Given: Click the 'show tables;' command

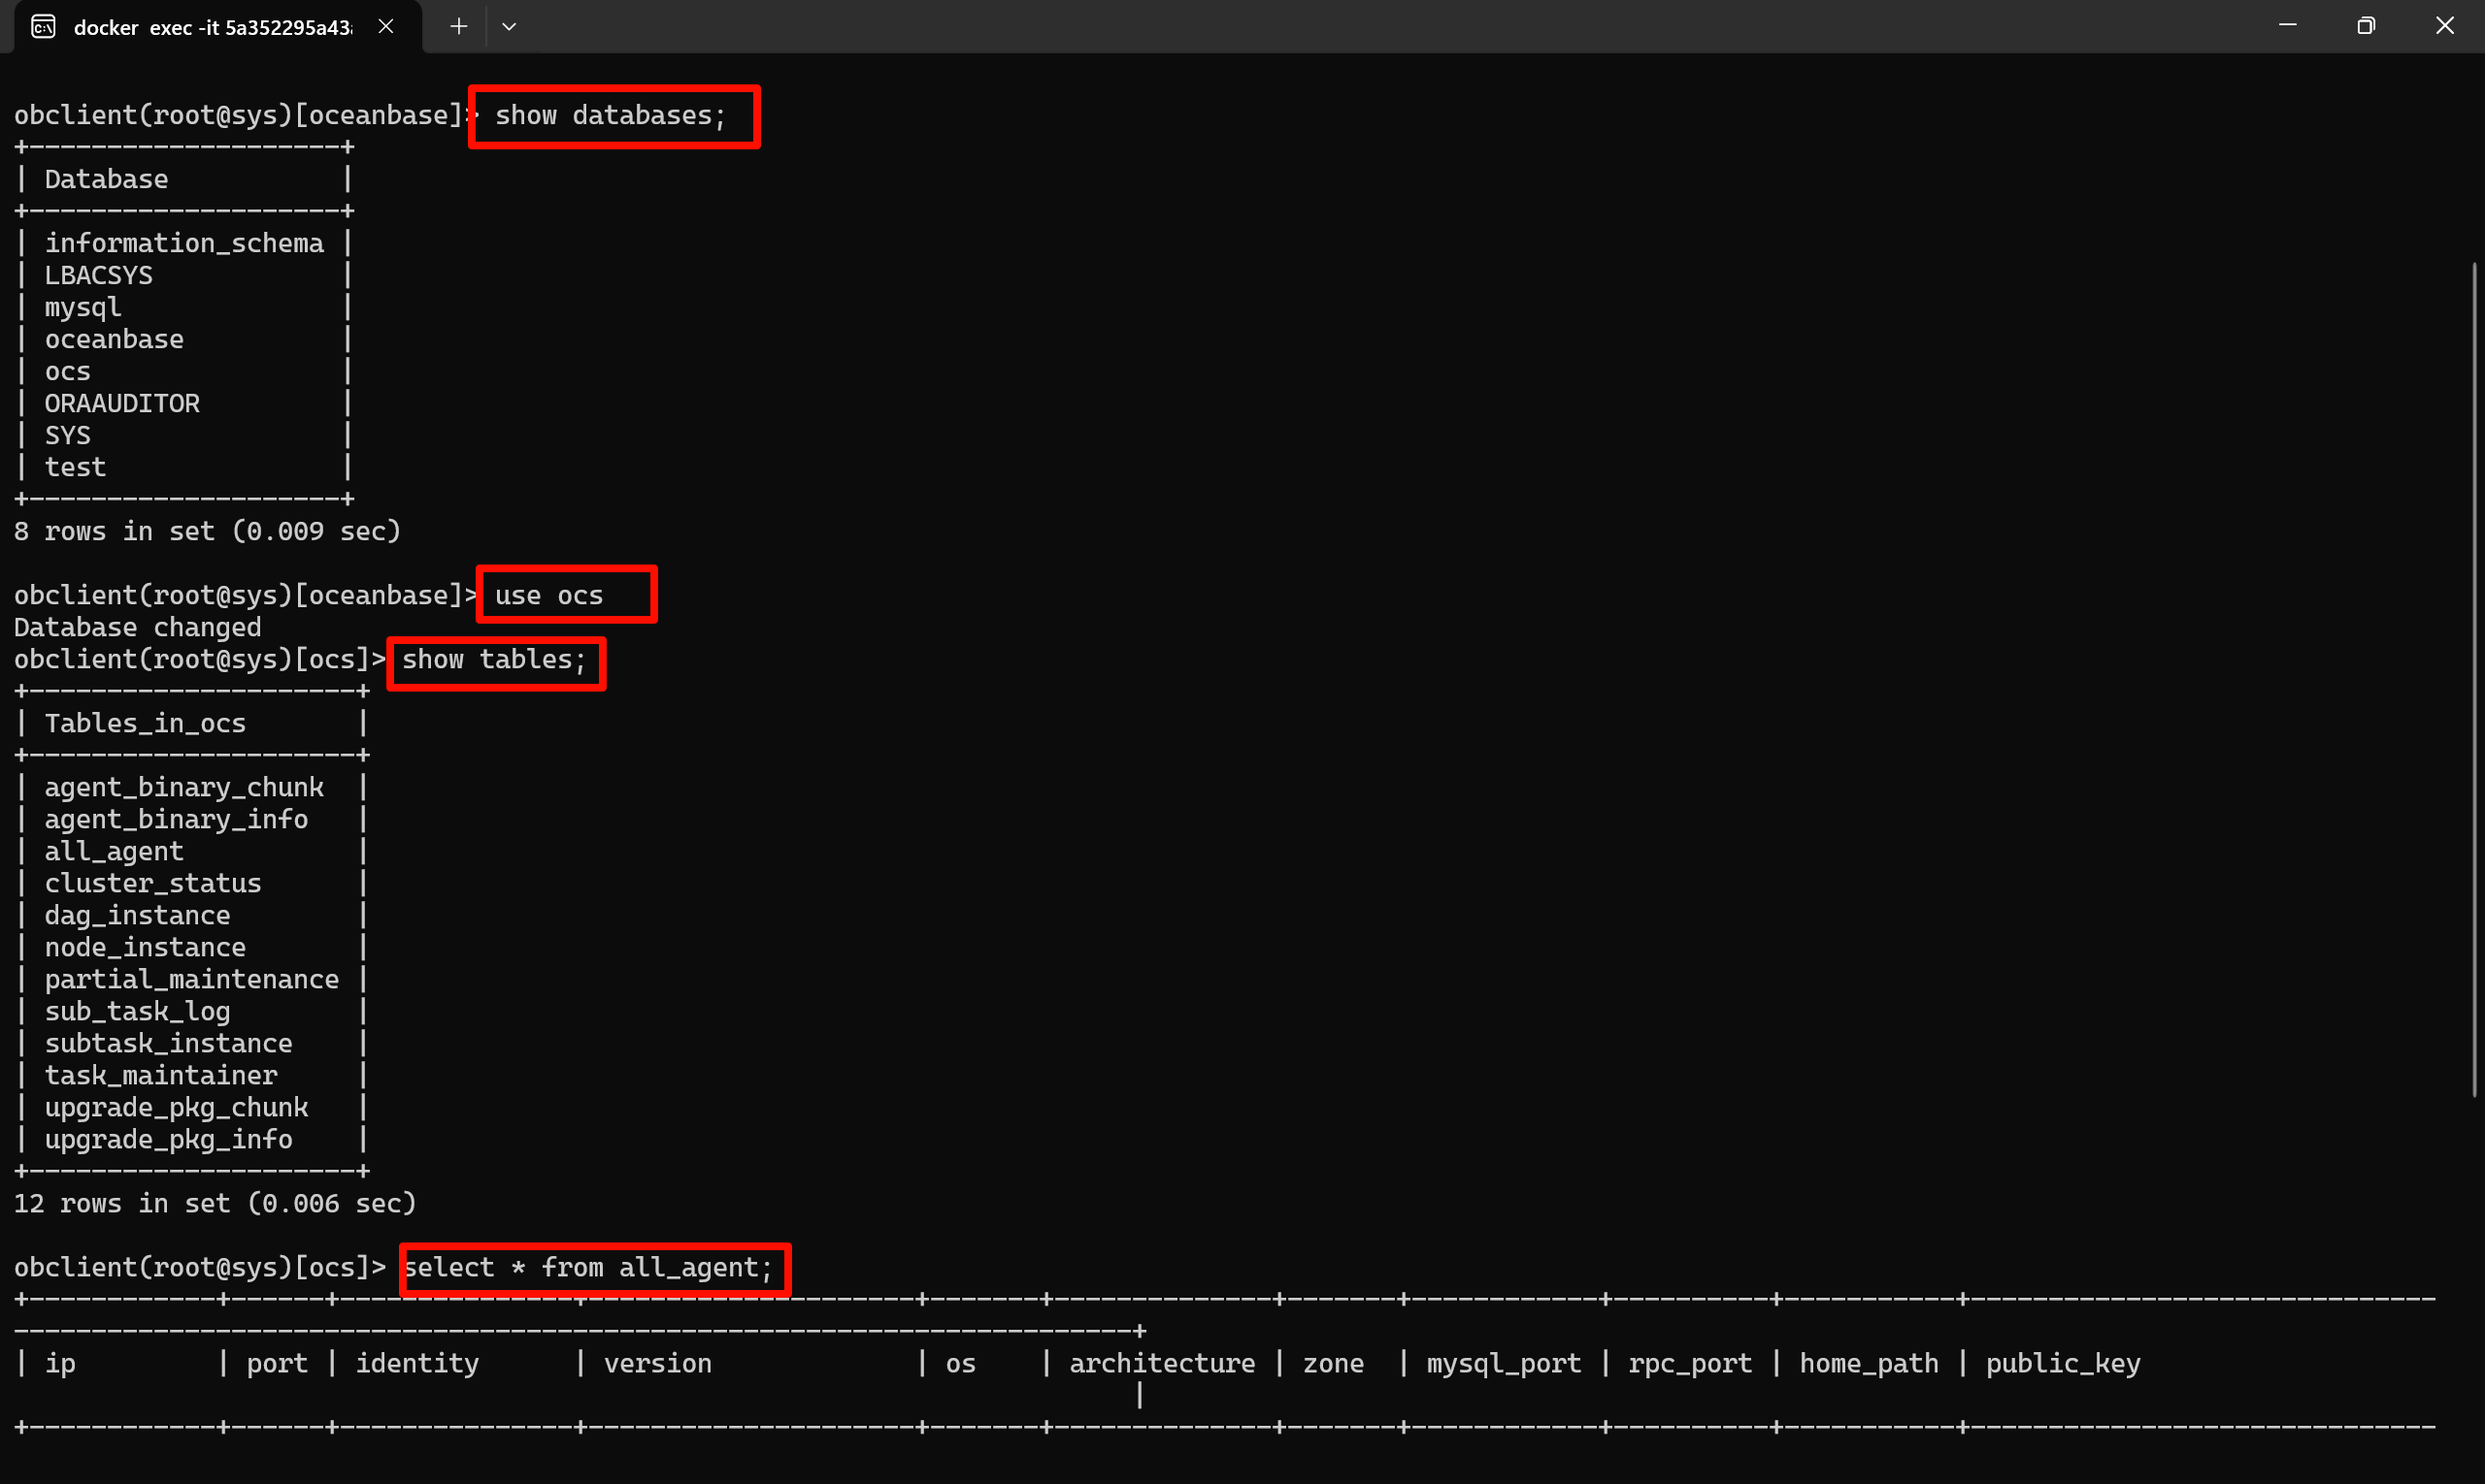Looking at the screenshot, I should (x=494, y=660).
